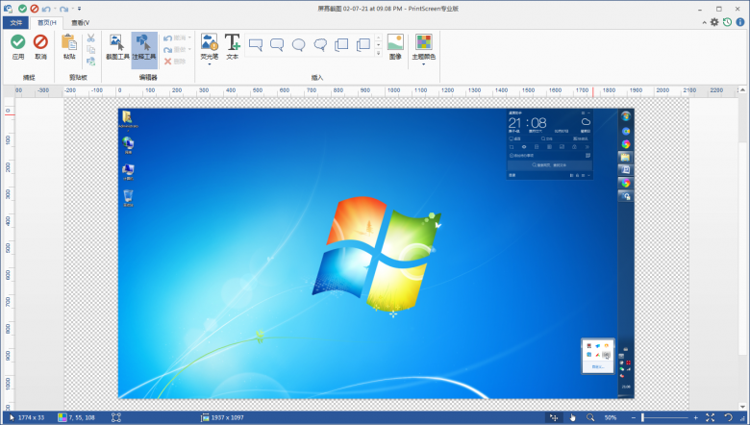Increase zoom with the plus button
This screenshot has height=425, width=750.
pyautogui.click(x=696, y=417)
